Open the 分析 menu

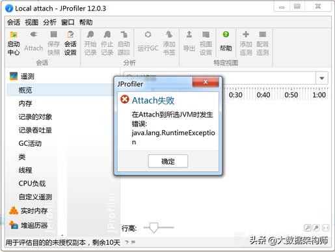pos(49,22)
